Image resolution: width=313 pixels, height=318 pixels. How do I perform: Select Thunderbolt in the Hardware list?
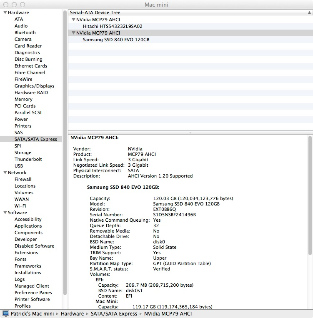[28, 159]
